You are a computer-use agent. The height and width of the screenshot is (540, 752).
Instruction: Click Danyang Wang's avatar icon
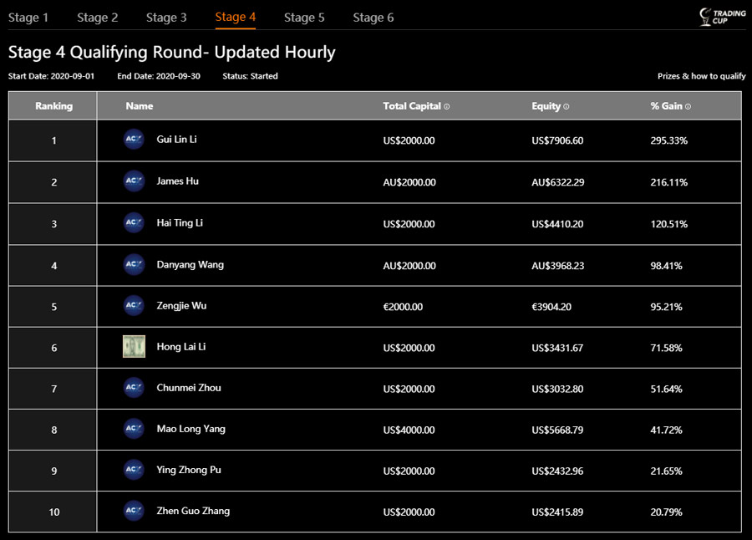pos(134,265)
